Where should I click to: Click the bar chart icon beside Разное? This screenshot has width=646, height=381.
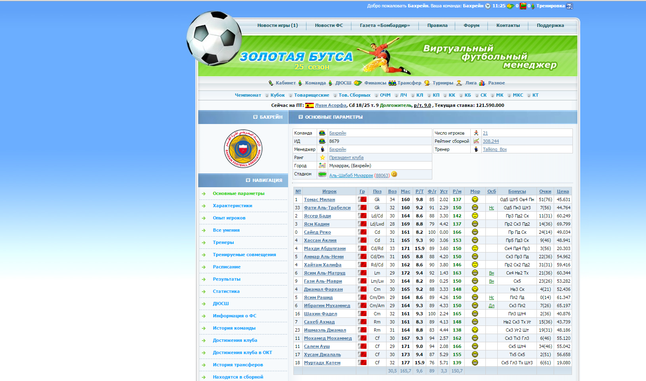click(x=482, y=83)
